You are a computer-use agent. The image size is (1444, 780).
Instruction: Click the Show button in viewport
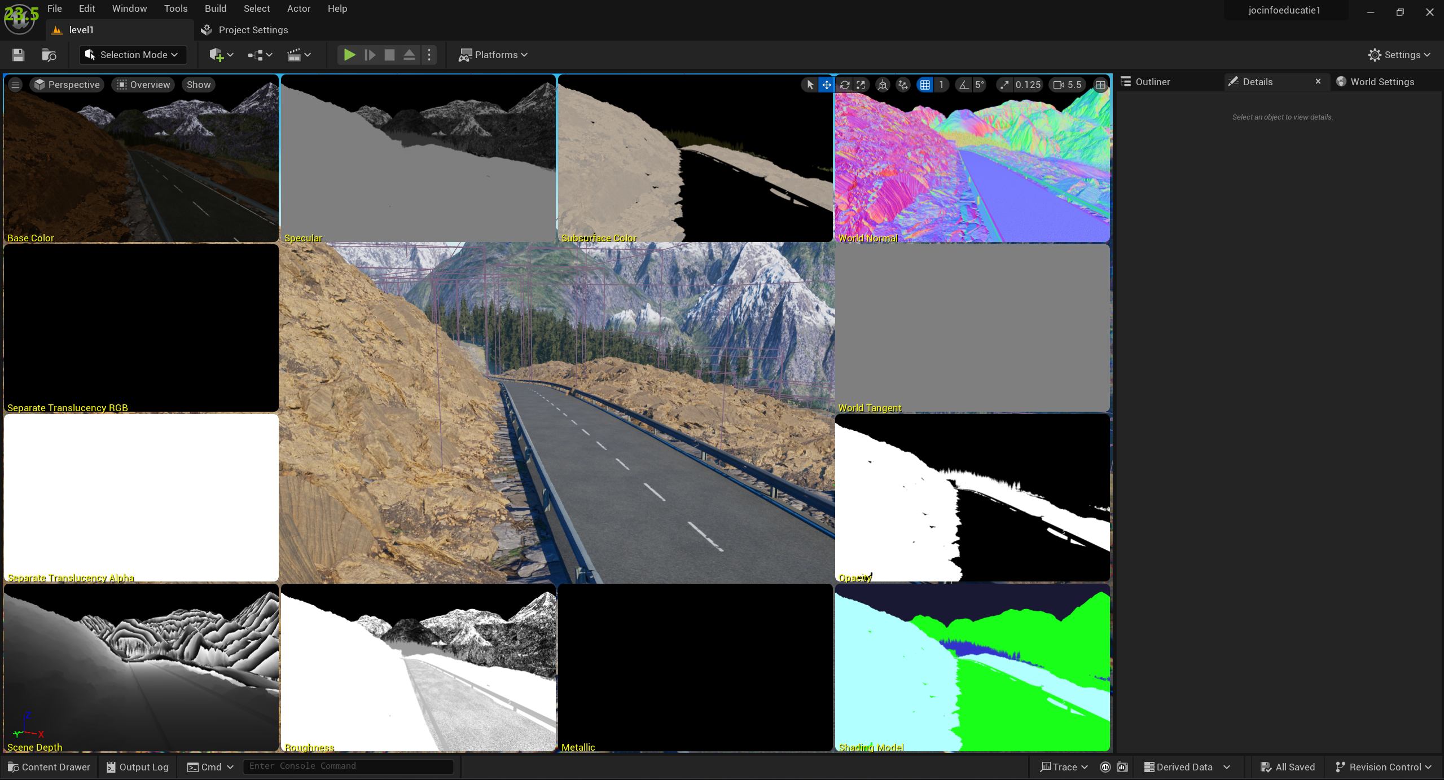[x=198, y=84]
